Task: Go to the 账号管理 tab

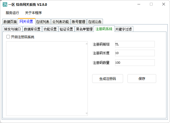Action: pos(78,22)
